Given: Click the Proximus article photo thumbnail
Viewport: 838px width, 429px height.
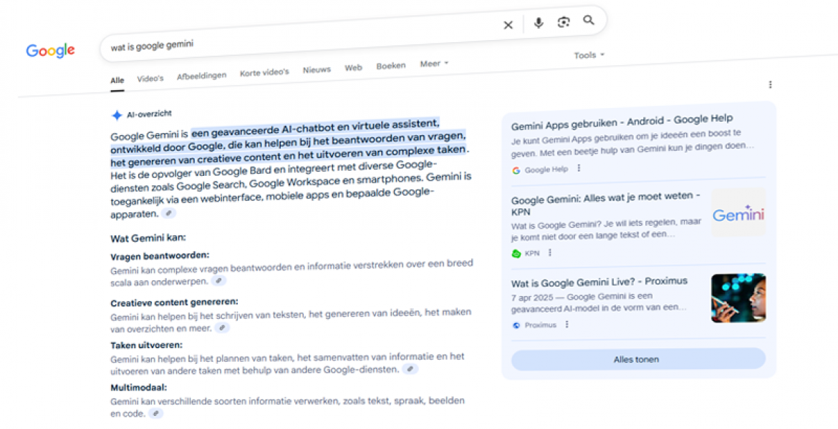Looking at the screenshot, I should (738, 298).
